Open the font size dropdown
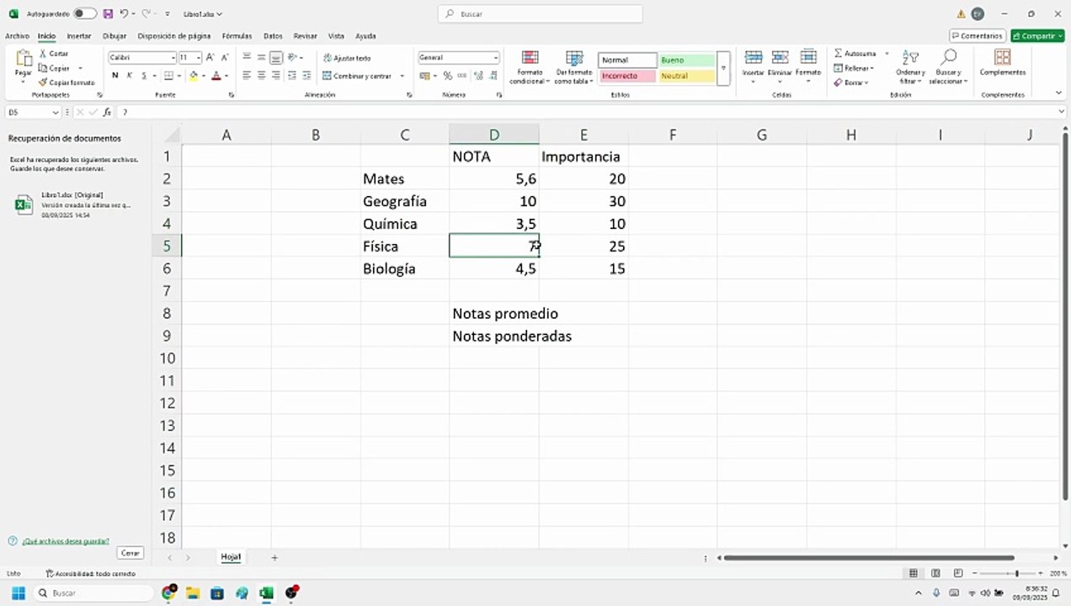This screenshot has width=1071, height=606. 199,58
